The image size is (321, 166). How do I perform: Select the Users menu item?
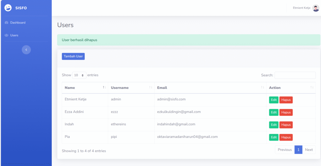click(14, 35)
